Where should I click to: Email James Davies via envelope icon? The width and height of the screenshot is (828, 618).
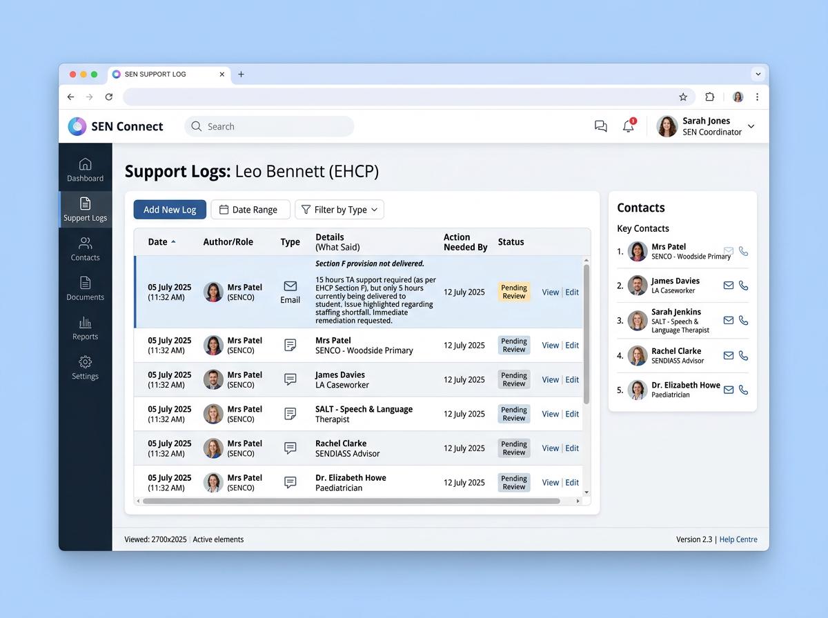pyautogui.click(x=728, y=285)
